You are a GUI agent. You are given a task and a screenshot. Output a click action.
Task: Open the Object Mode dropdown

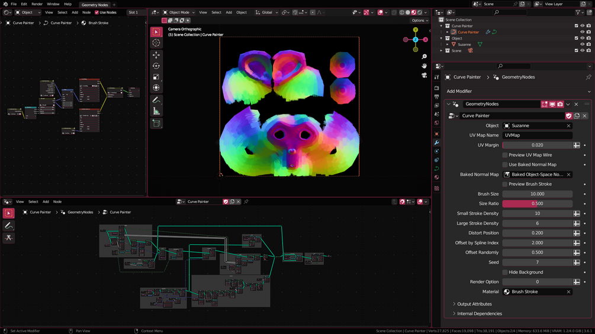178,12
